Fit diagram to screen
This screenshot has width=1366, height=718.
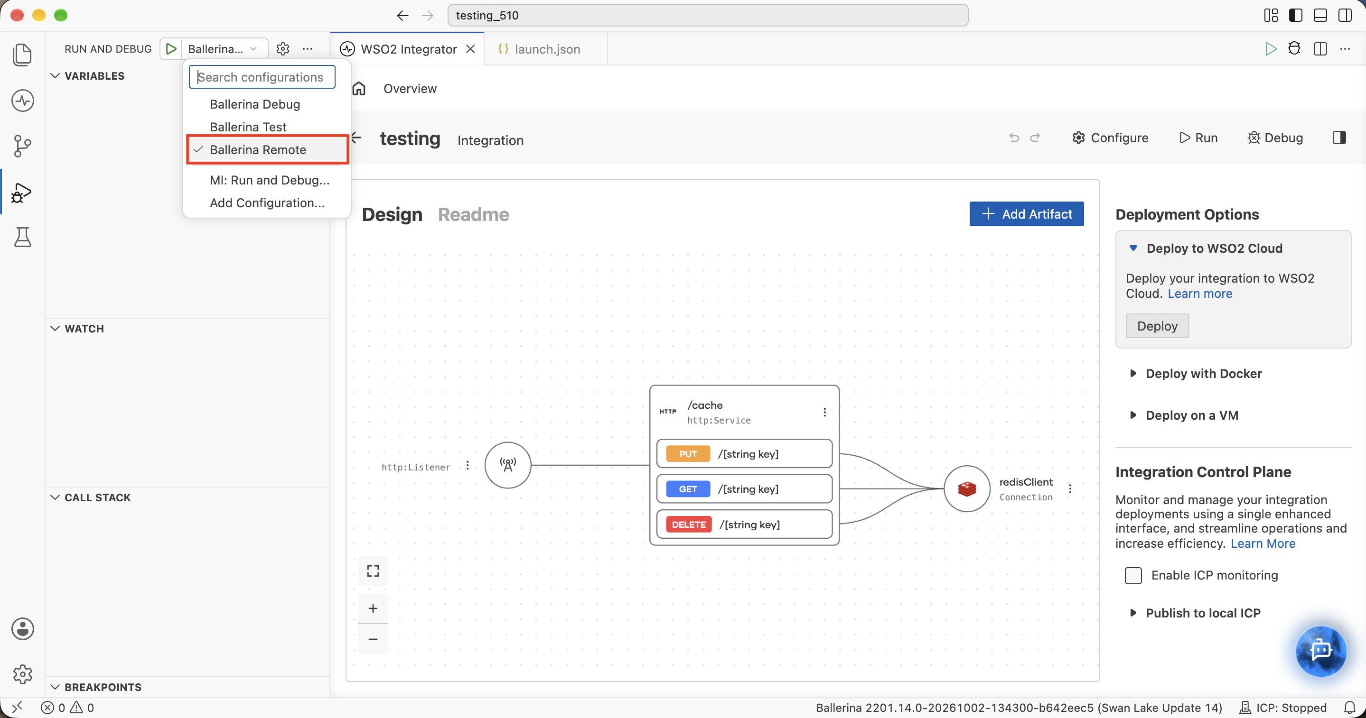pos(373,571)
